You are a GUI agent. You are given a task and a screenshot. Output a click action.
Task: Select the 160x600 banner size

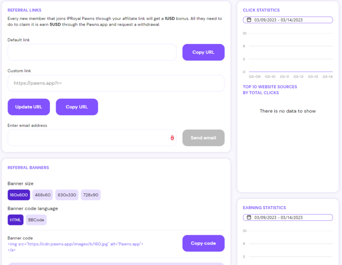pos(19,195)
